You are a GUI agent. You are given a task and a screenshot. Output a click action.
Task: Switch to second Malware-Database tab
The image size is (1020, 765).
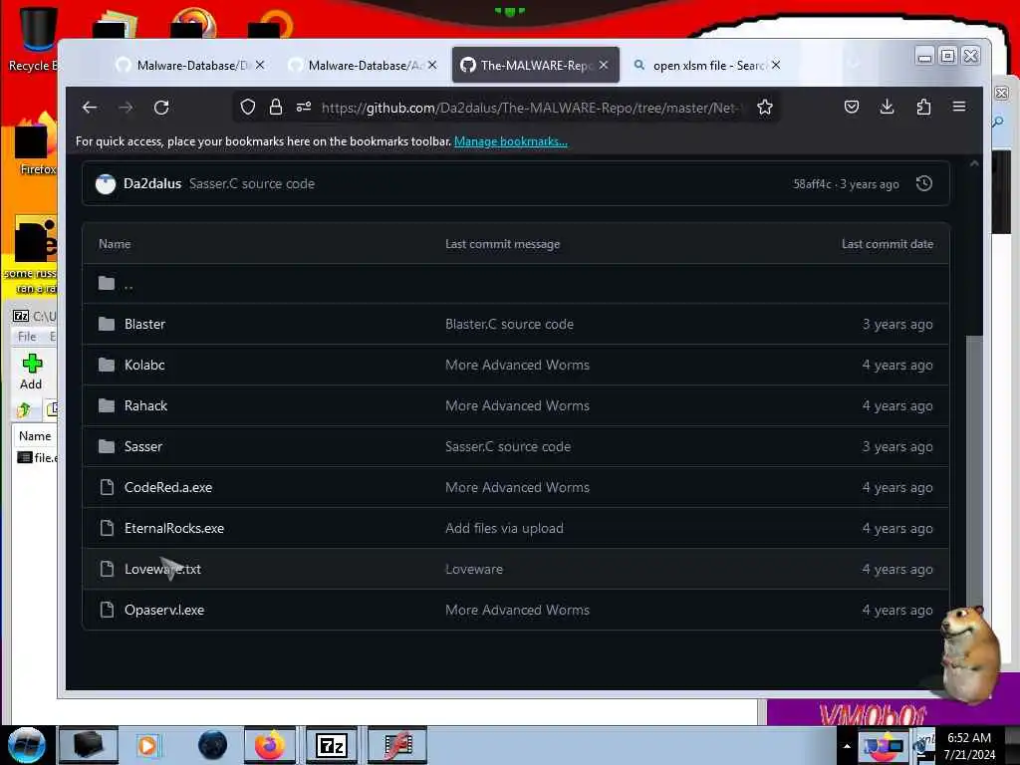coord(363,65)
